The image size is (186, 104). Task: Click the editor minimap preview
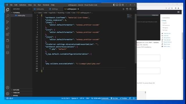tap(129, 16)
